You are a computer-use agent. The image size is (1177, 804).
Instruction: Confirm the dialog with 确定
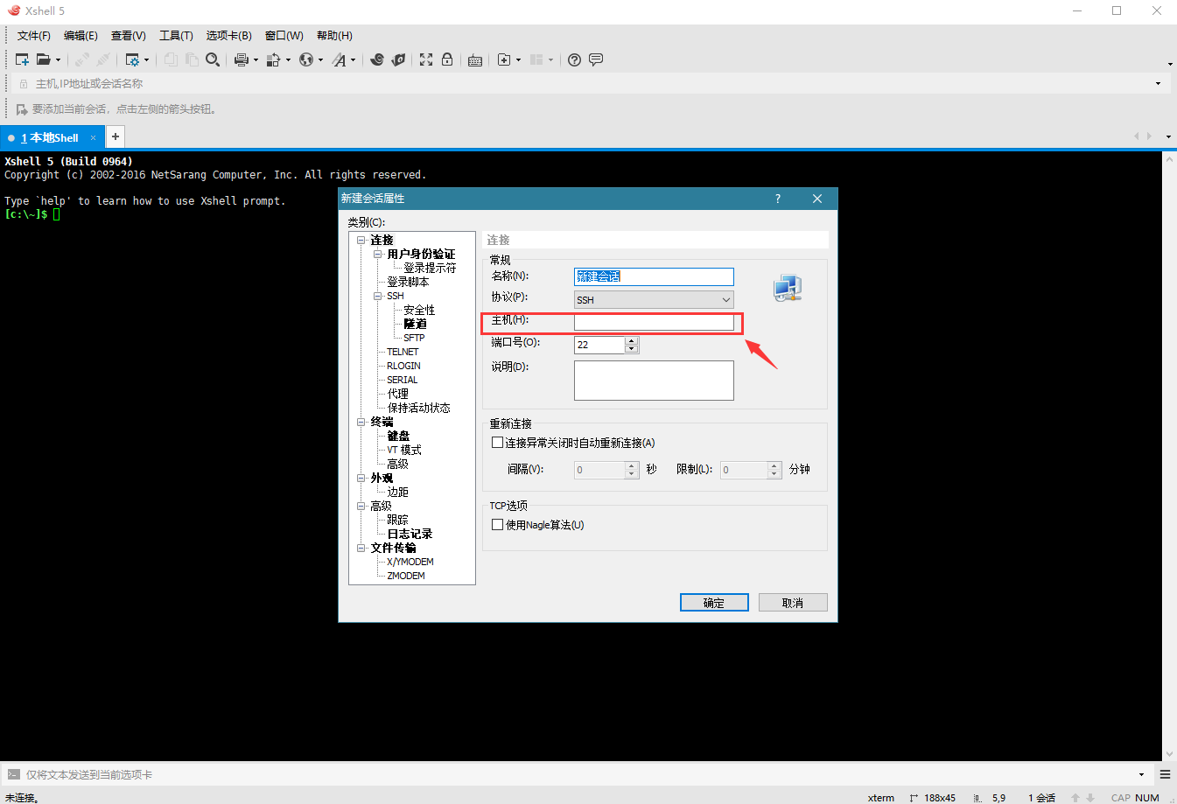(x=714, y=603)
